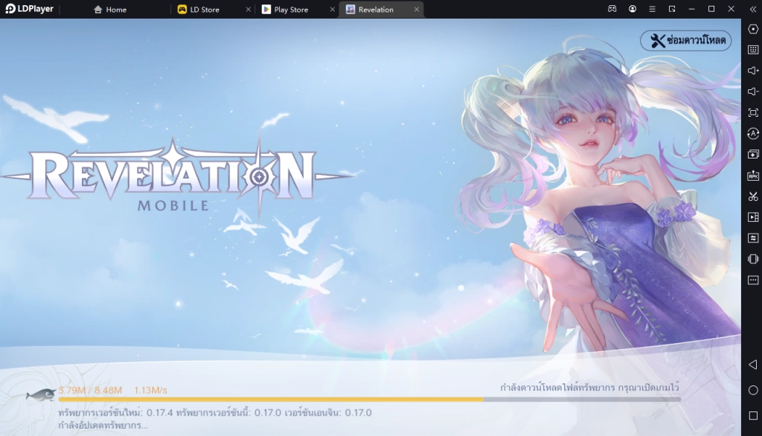
Task: Collapse the sidebar with double-arrow icon
Action: click(753, 9)
